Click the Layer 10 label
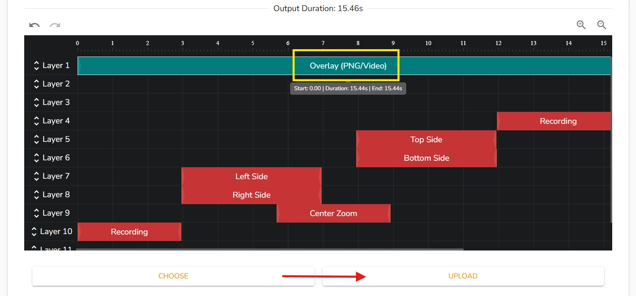 pos(56,232)
